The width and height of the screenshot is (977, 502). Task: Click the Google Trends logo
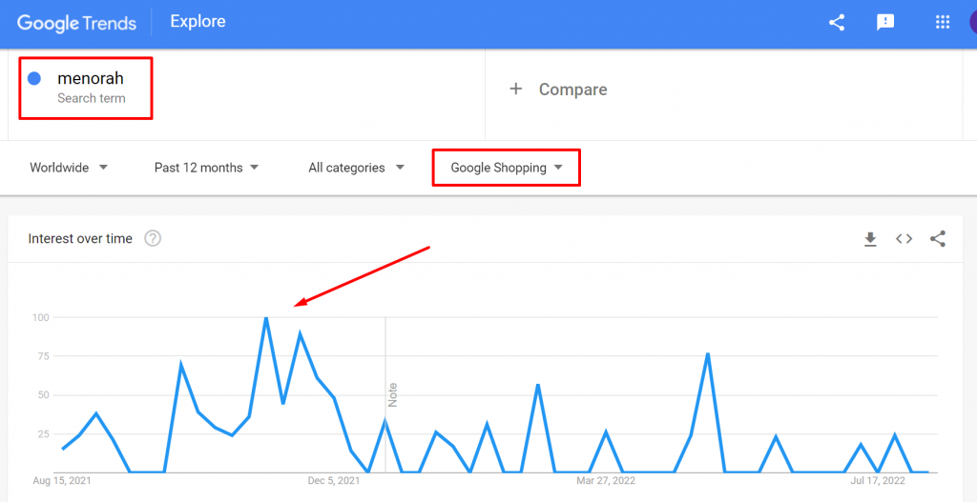click(x=76, y=23)
